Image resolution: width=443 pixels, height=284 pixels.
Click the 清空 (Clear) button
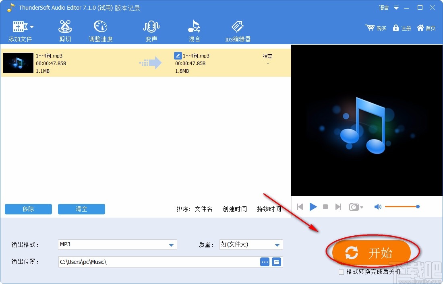tap(81, 209)
